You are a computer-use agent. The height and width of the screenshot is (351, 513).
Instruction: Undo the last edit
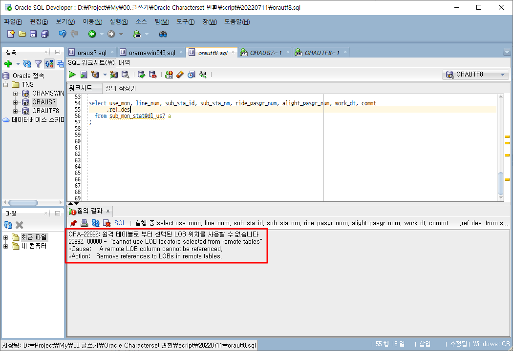coord(62,34)
